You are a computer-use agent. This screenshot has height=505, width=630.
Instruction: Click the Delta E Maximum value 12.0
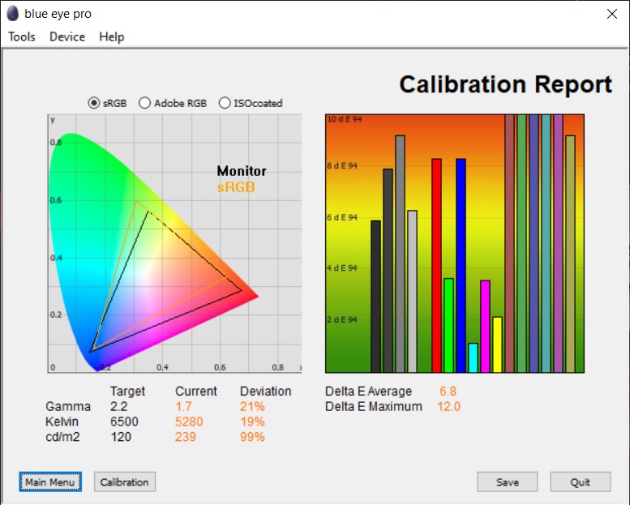tap(448, 406)
